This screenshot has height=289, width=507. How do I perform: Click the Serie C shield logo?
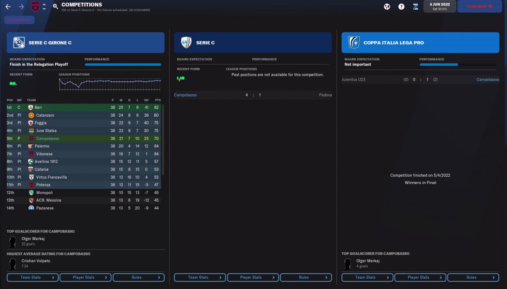pos(186,43)
